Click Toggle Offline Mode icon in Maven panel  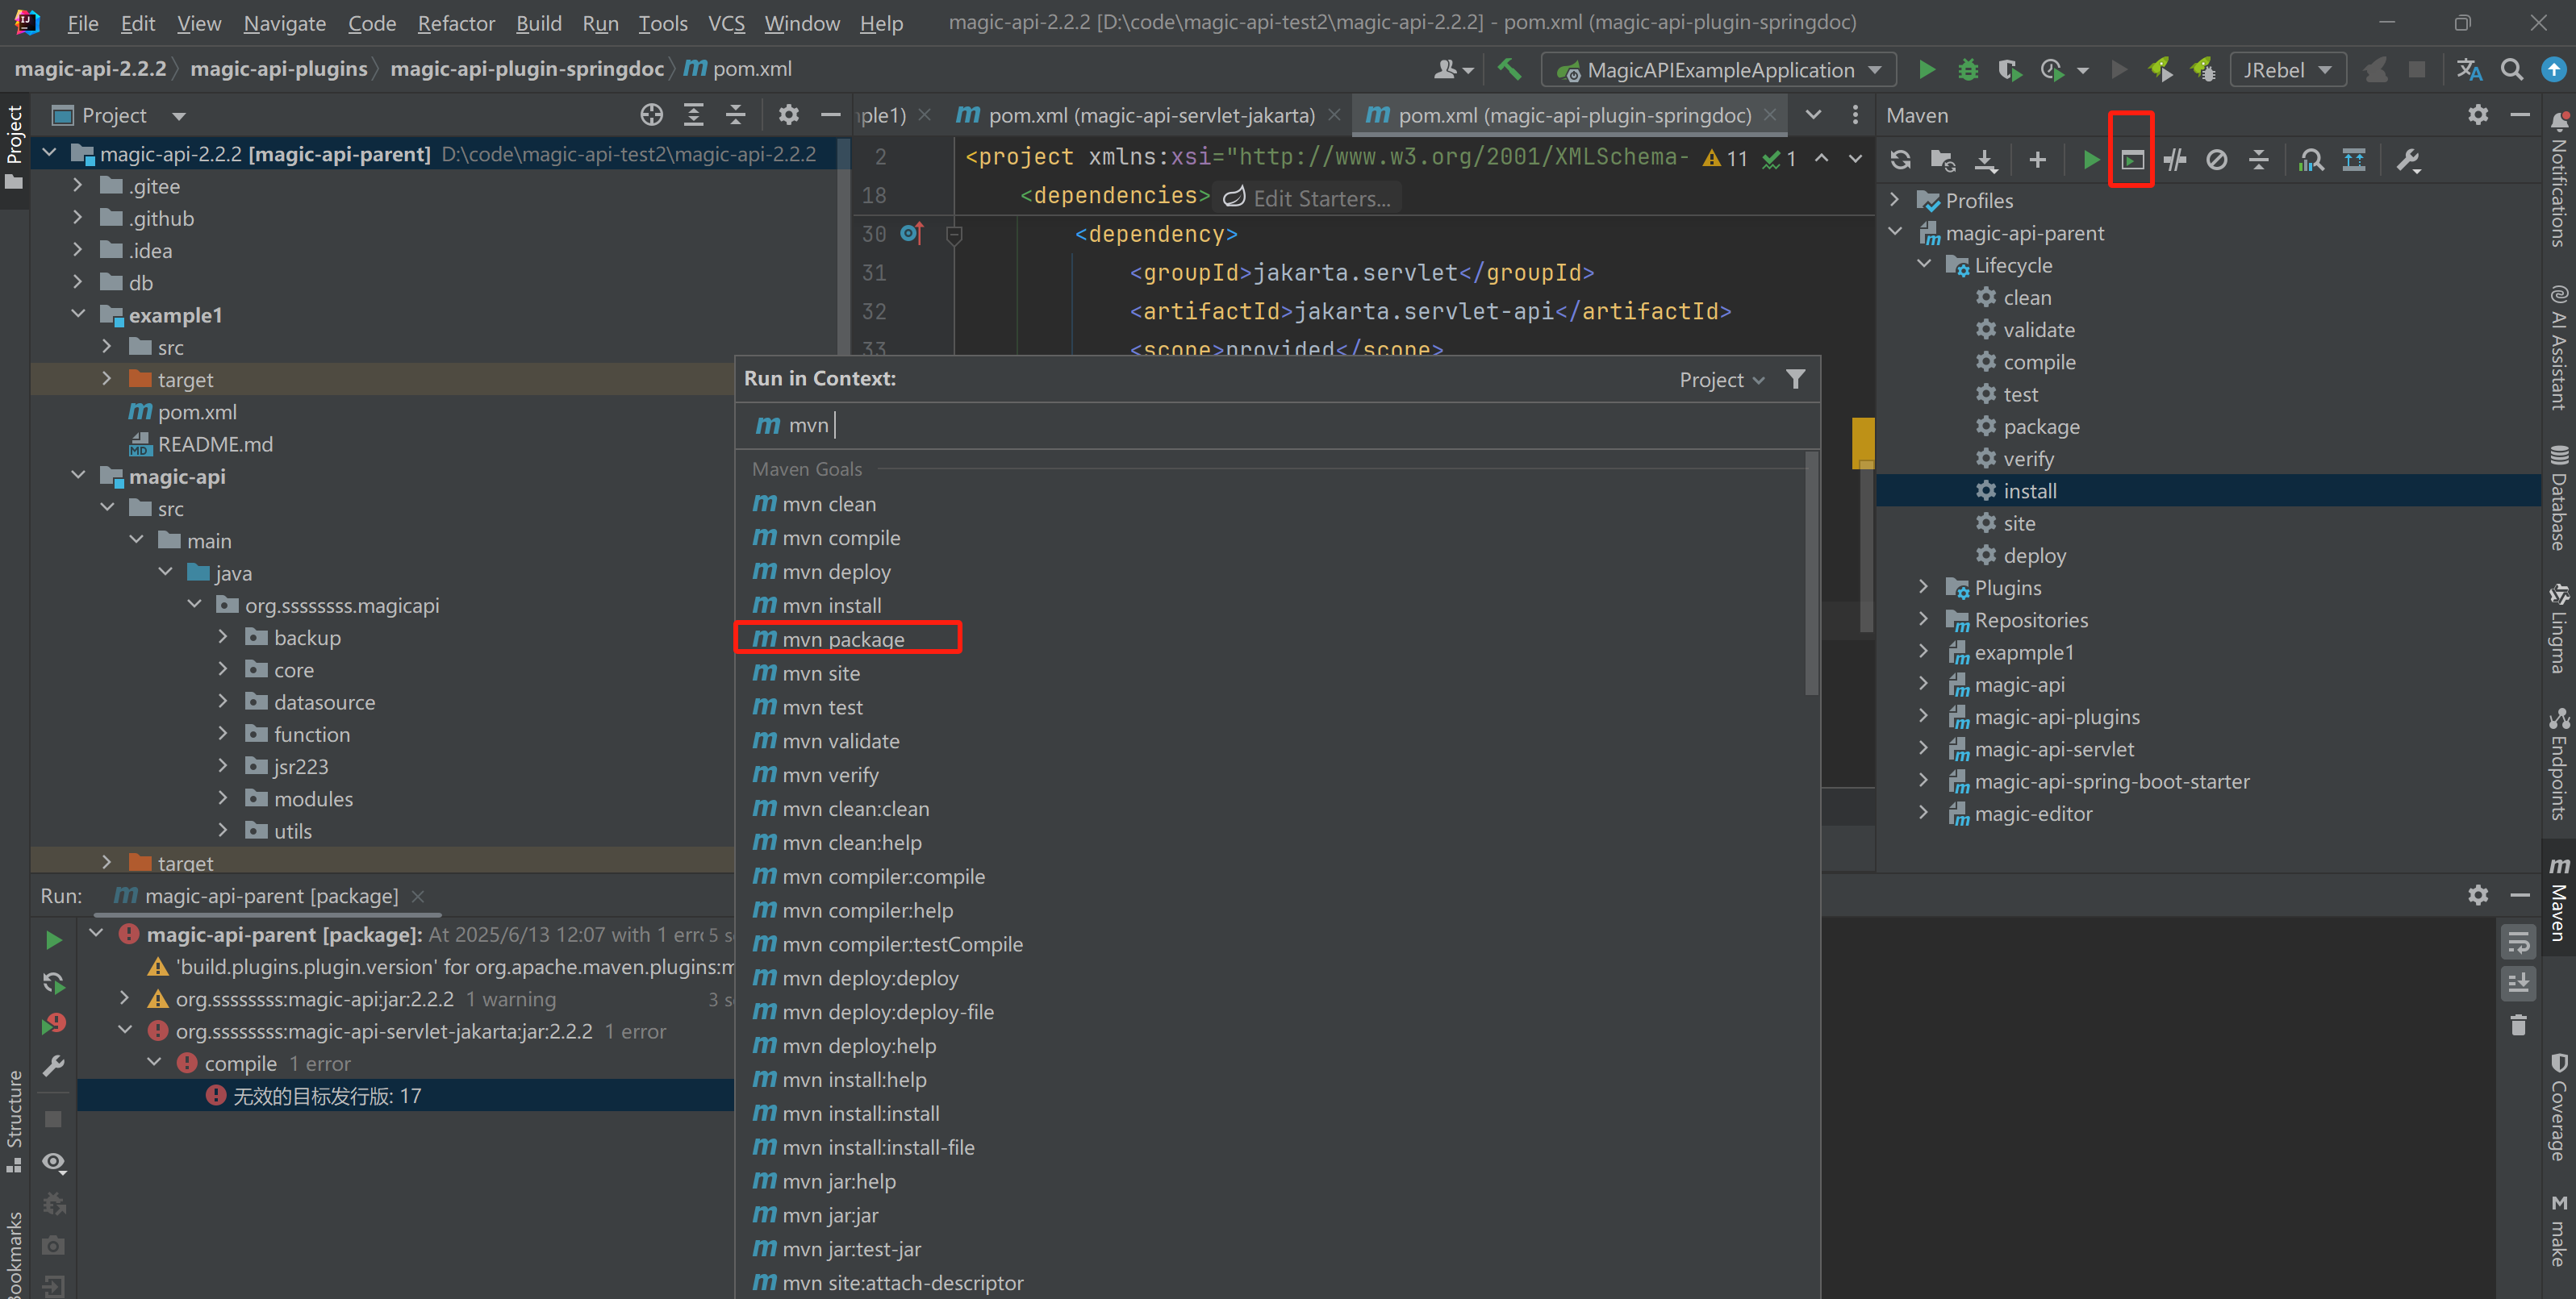[x=2175, y=160]
